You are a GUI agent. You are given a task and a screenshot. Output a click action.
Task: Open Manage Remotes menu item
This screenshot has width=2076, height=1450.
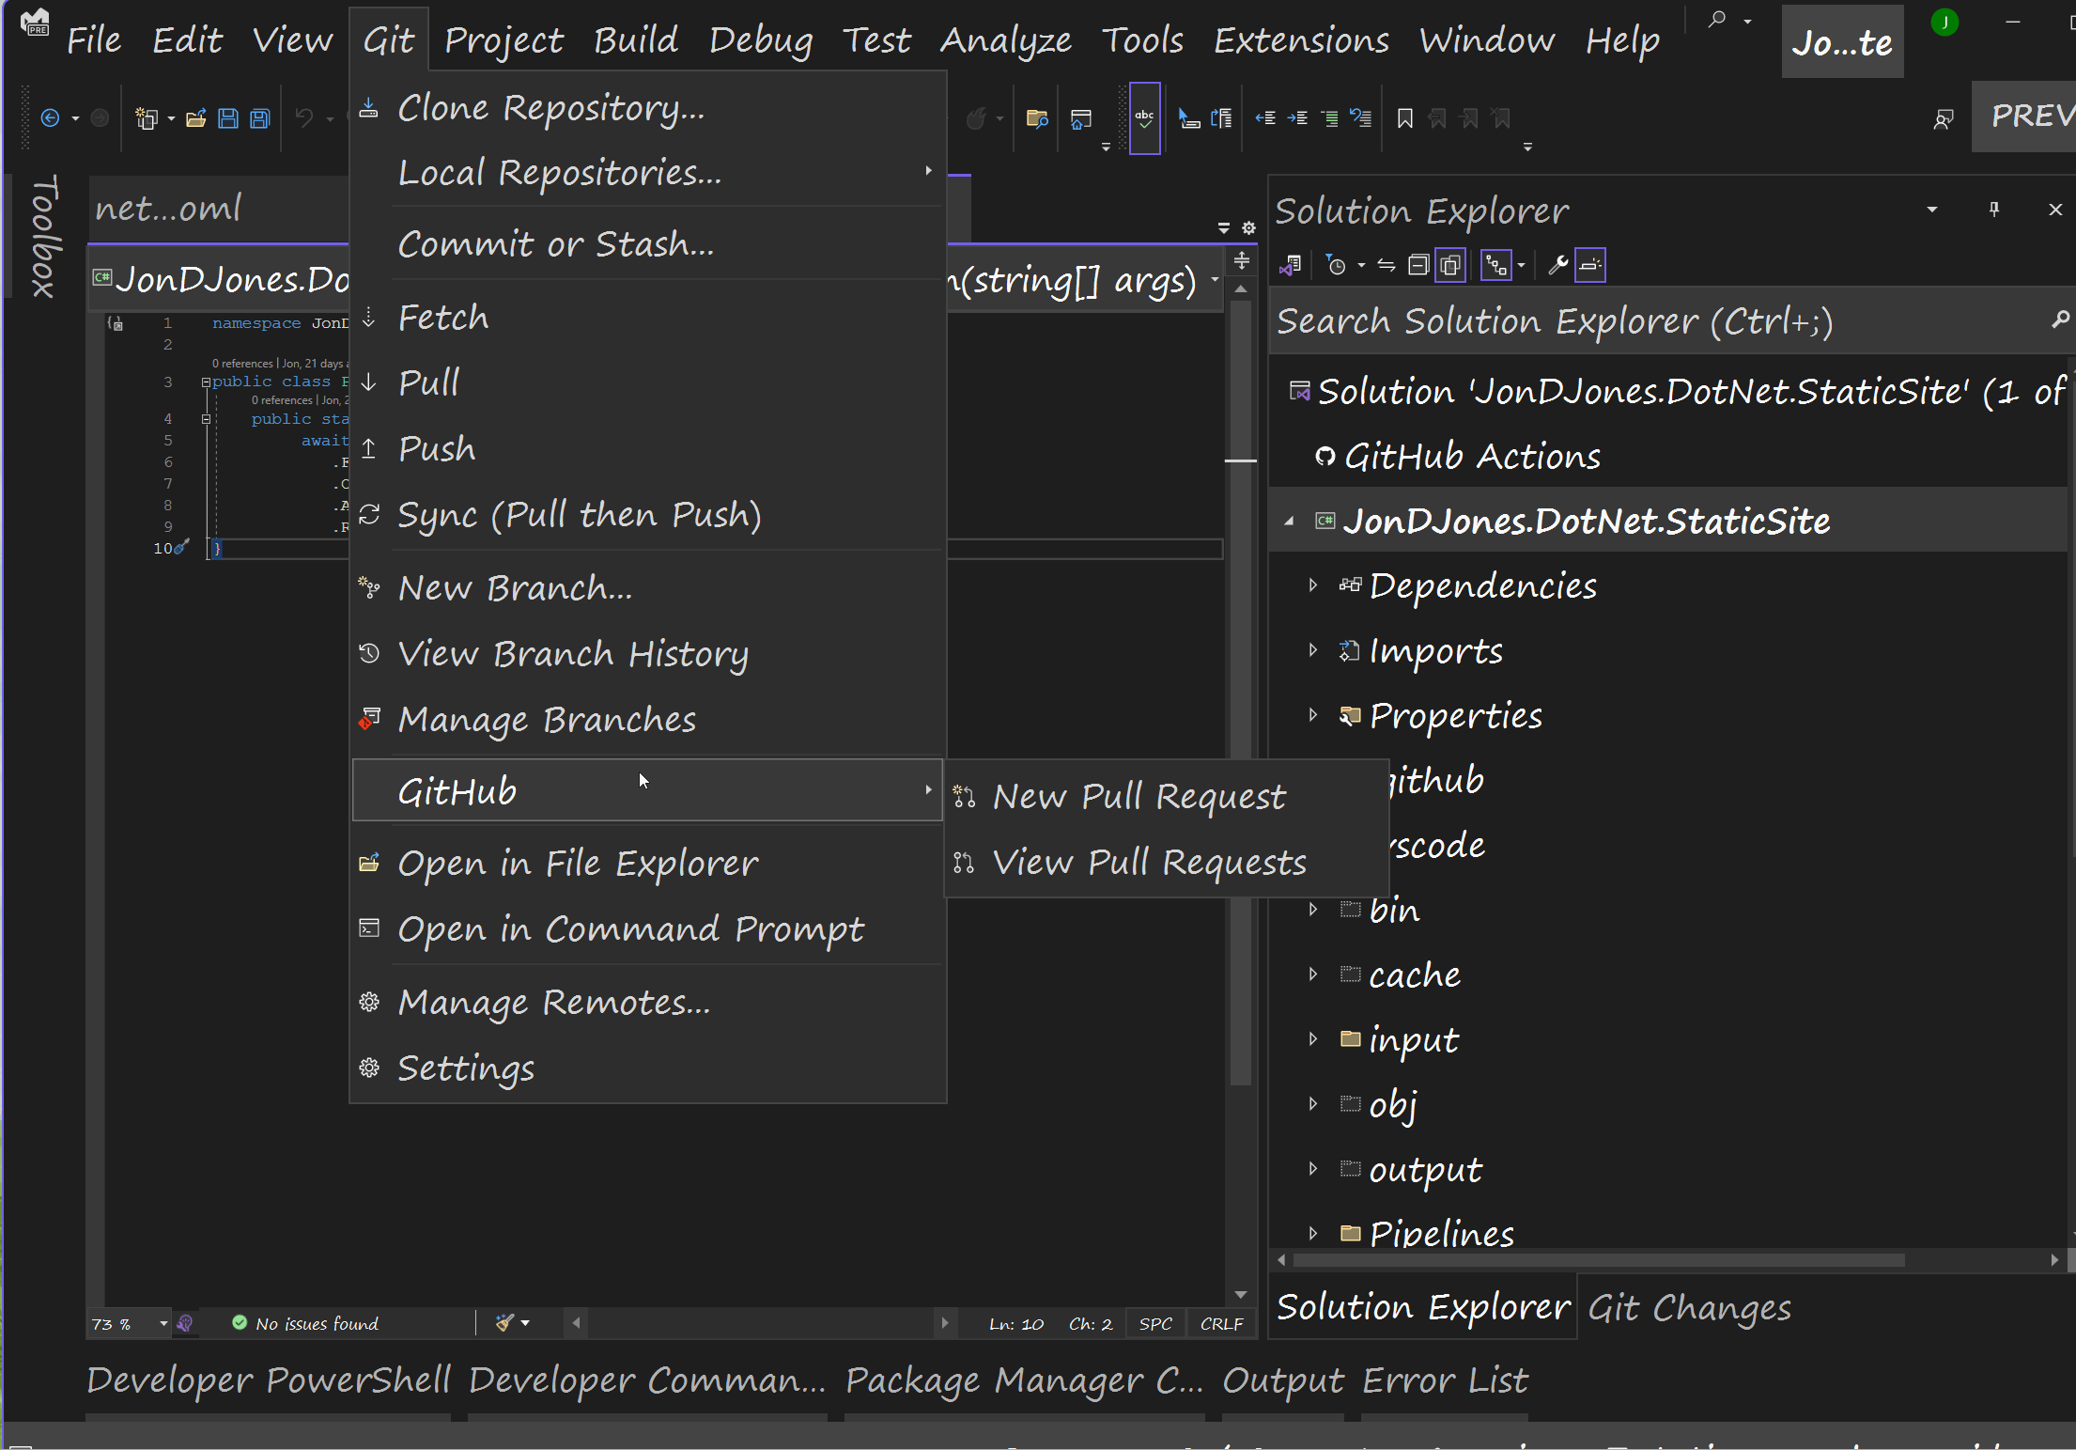[x=648, y=1003]
